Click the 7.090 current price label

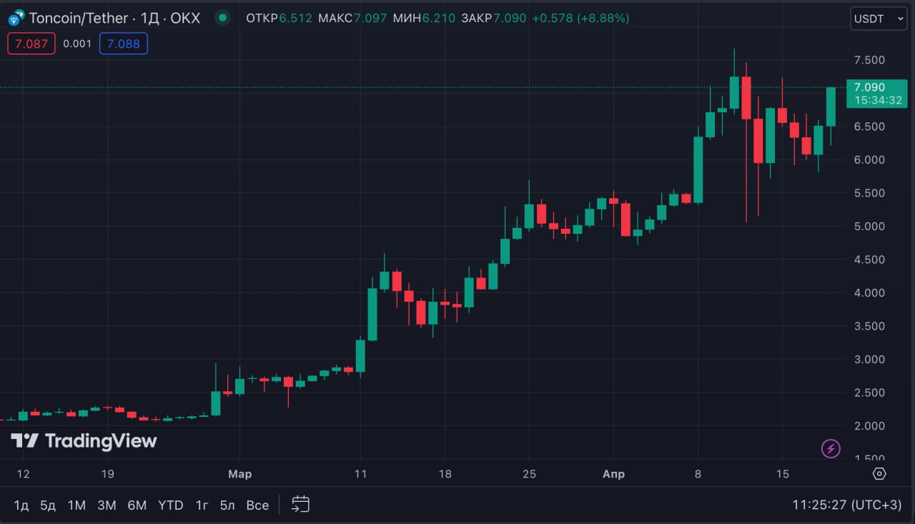[x=876, y=87]
